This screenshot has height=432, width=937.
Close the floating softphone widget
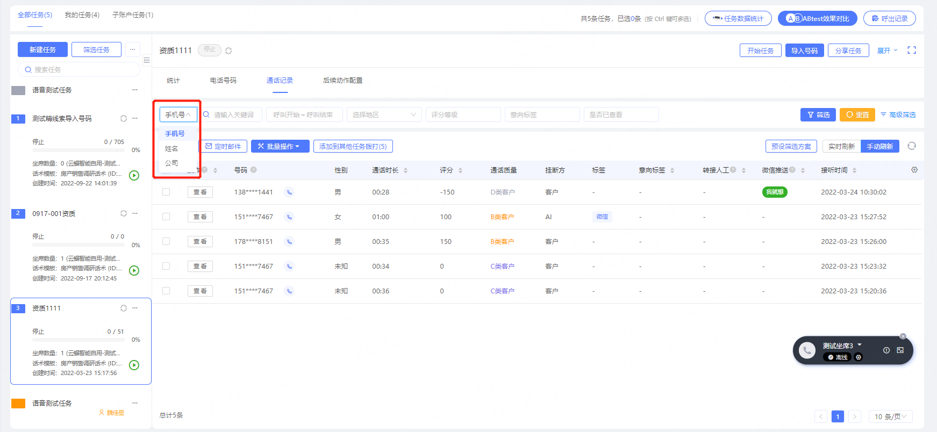click(x=903, y=336)
